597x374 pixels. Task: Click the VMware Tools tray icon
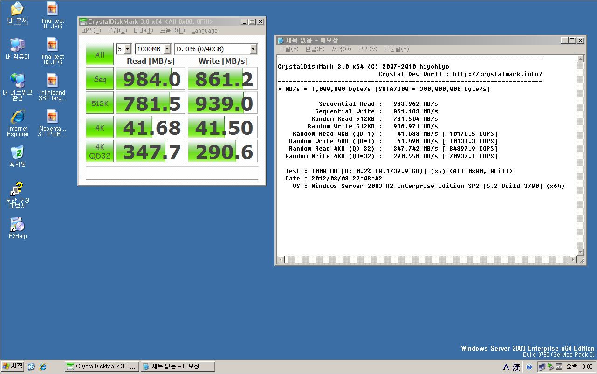(x=558, y=367)
